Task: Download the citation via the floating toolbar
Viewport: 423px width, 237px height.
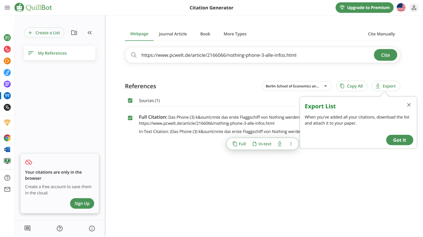Action: click(280, 144)
